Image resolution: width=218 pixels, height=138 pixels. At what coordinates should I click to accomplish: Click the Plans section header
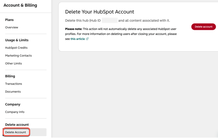point(9,20)
